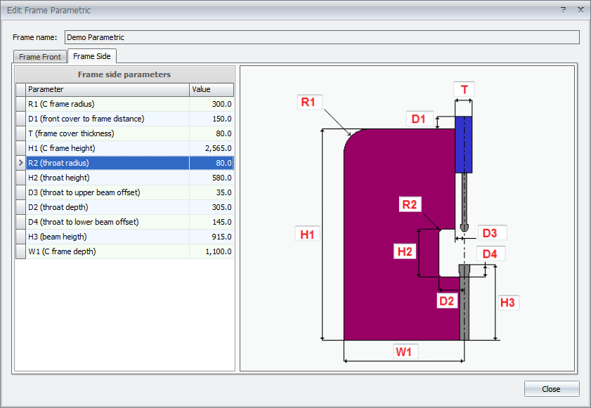Click the row indicator arrow beside R2
The height and width of the screenshot is (408, 591).
(20, 163)
